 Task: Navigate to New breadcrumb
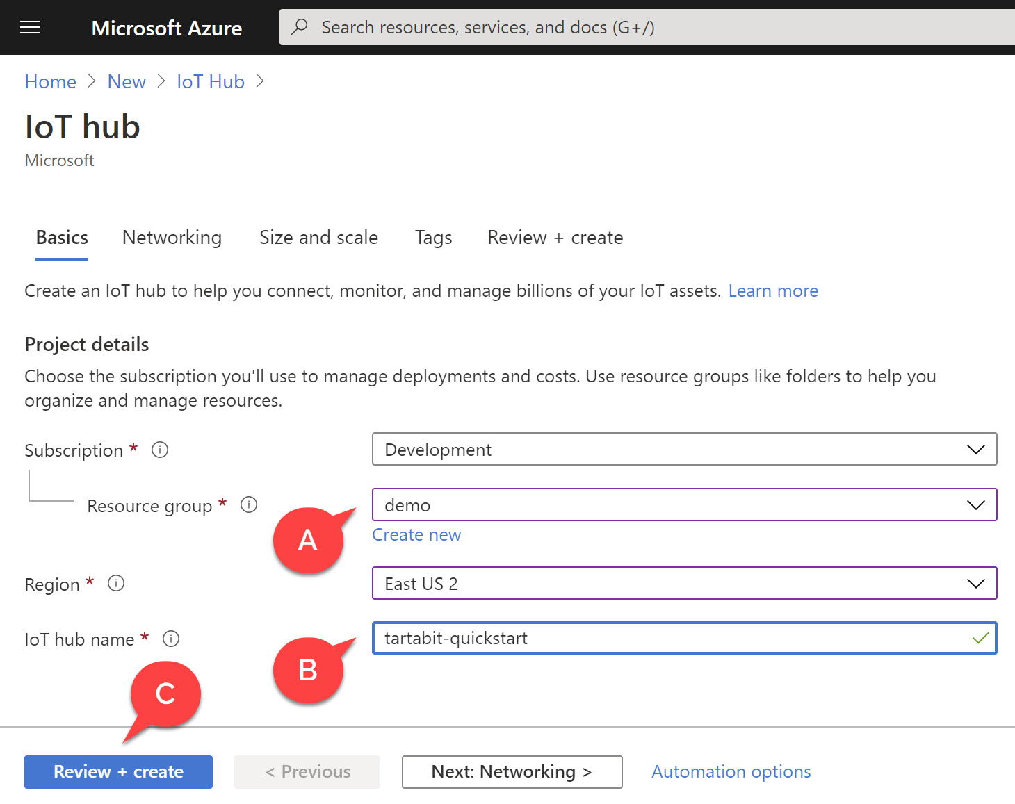pyautogui.click(x=127, y=81)
